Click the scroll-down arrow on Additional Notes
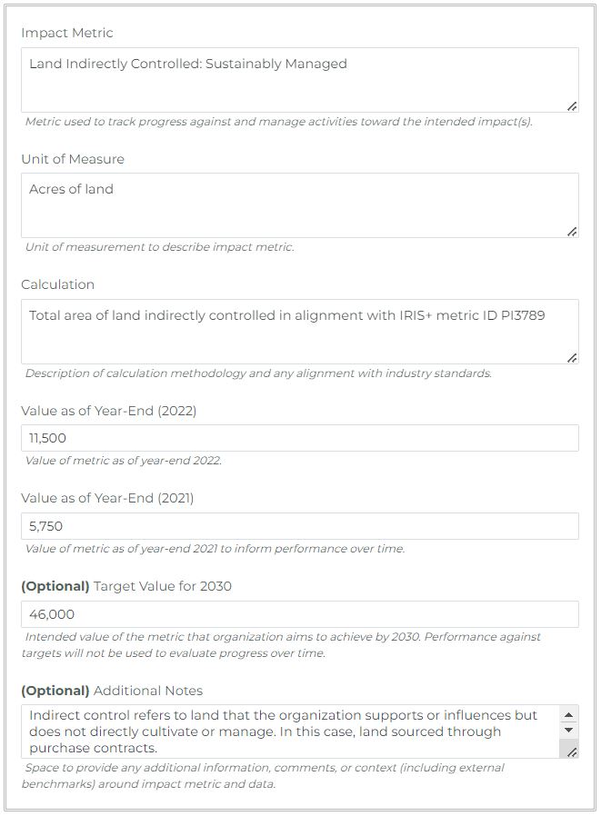Image resolution: width=601 pixels, height=816 pixels. 570,730
